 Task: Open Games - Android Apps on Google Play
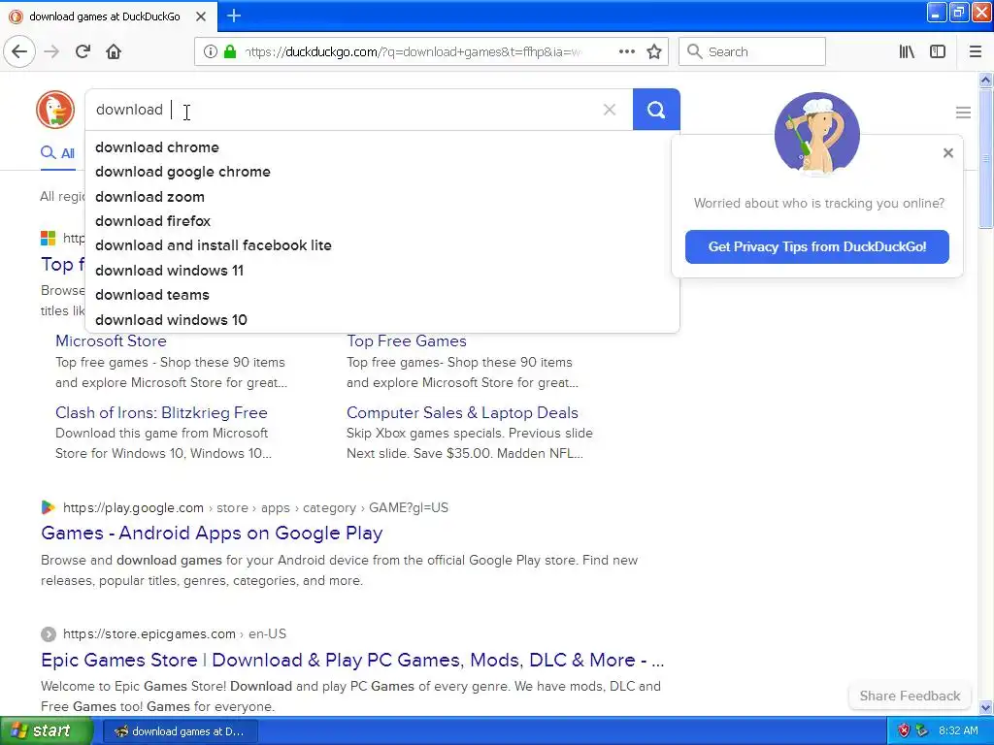point(212,533)
